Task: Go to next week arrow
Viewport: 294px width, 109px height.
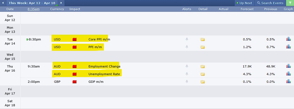Action: point(61,3)
